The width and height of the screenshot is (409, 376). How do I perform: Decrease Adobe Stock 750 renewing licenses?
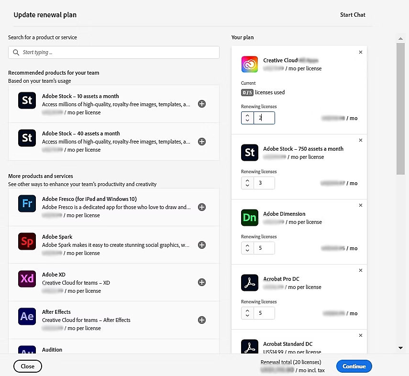[247, 186]
